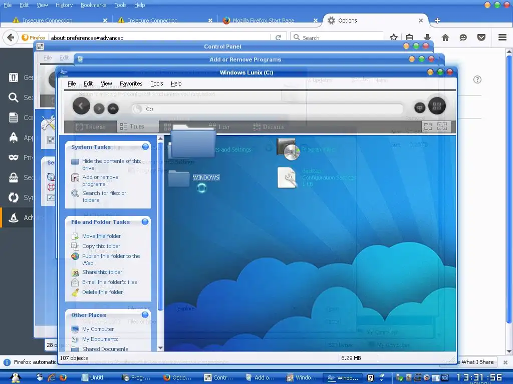Click Search for files or folders link
513x384 pixels.
coord(104,196)
